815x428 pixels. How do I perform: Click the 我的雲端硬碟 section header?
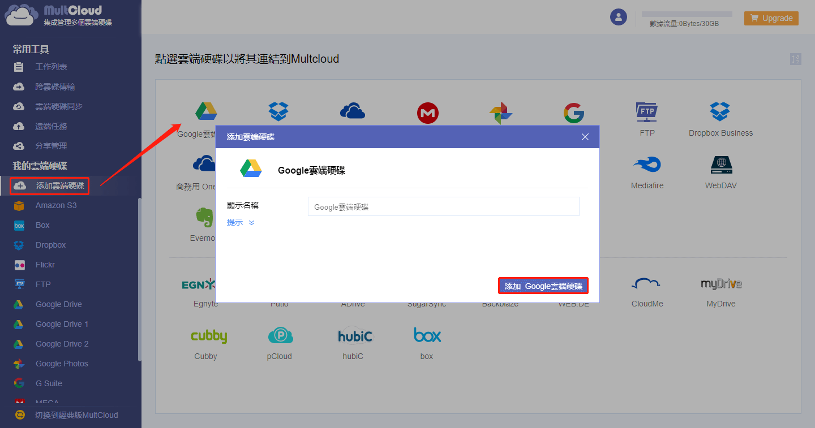(40, 166)
